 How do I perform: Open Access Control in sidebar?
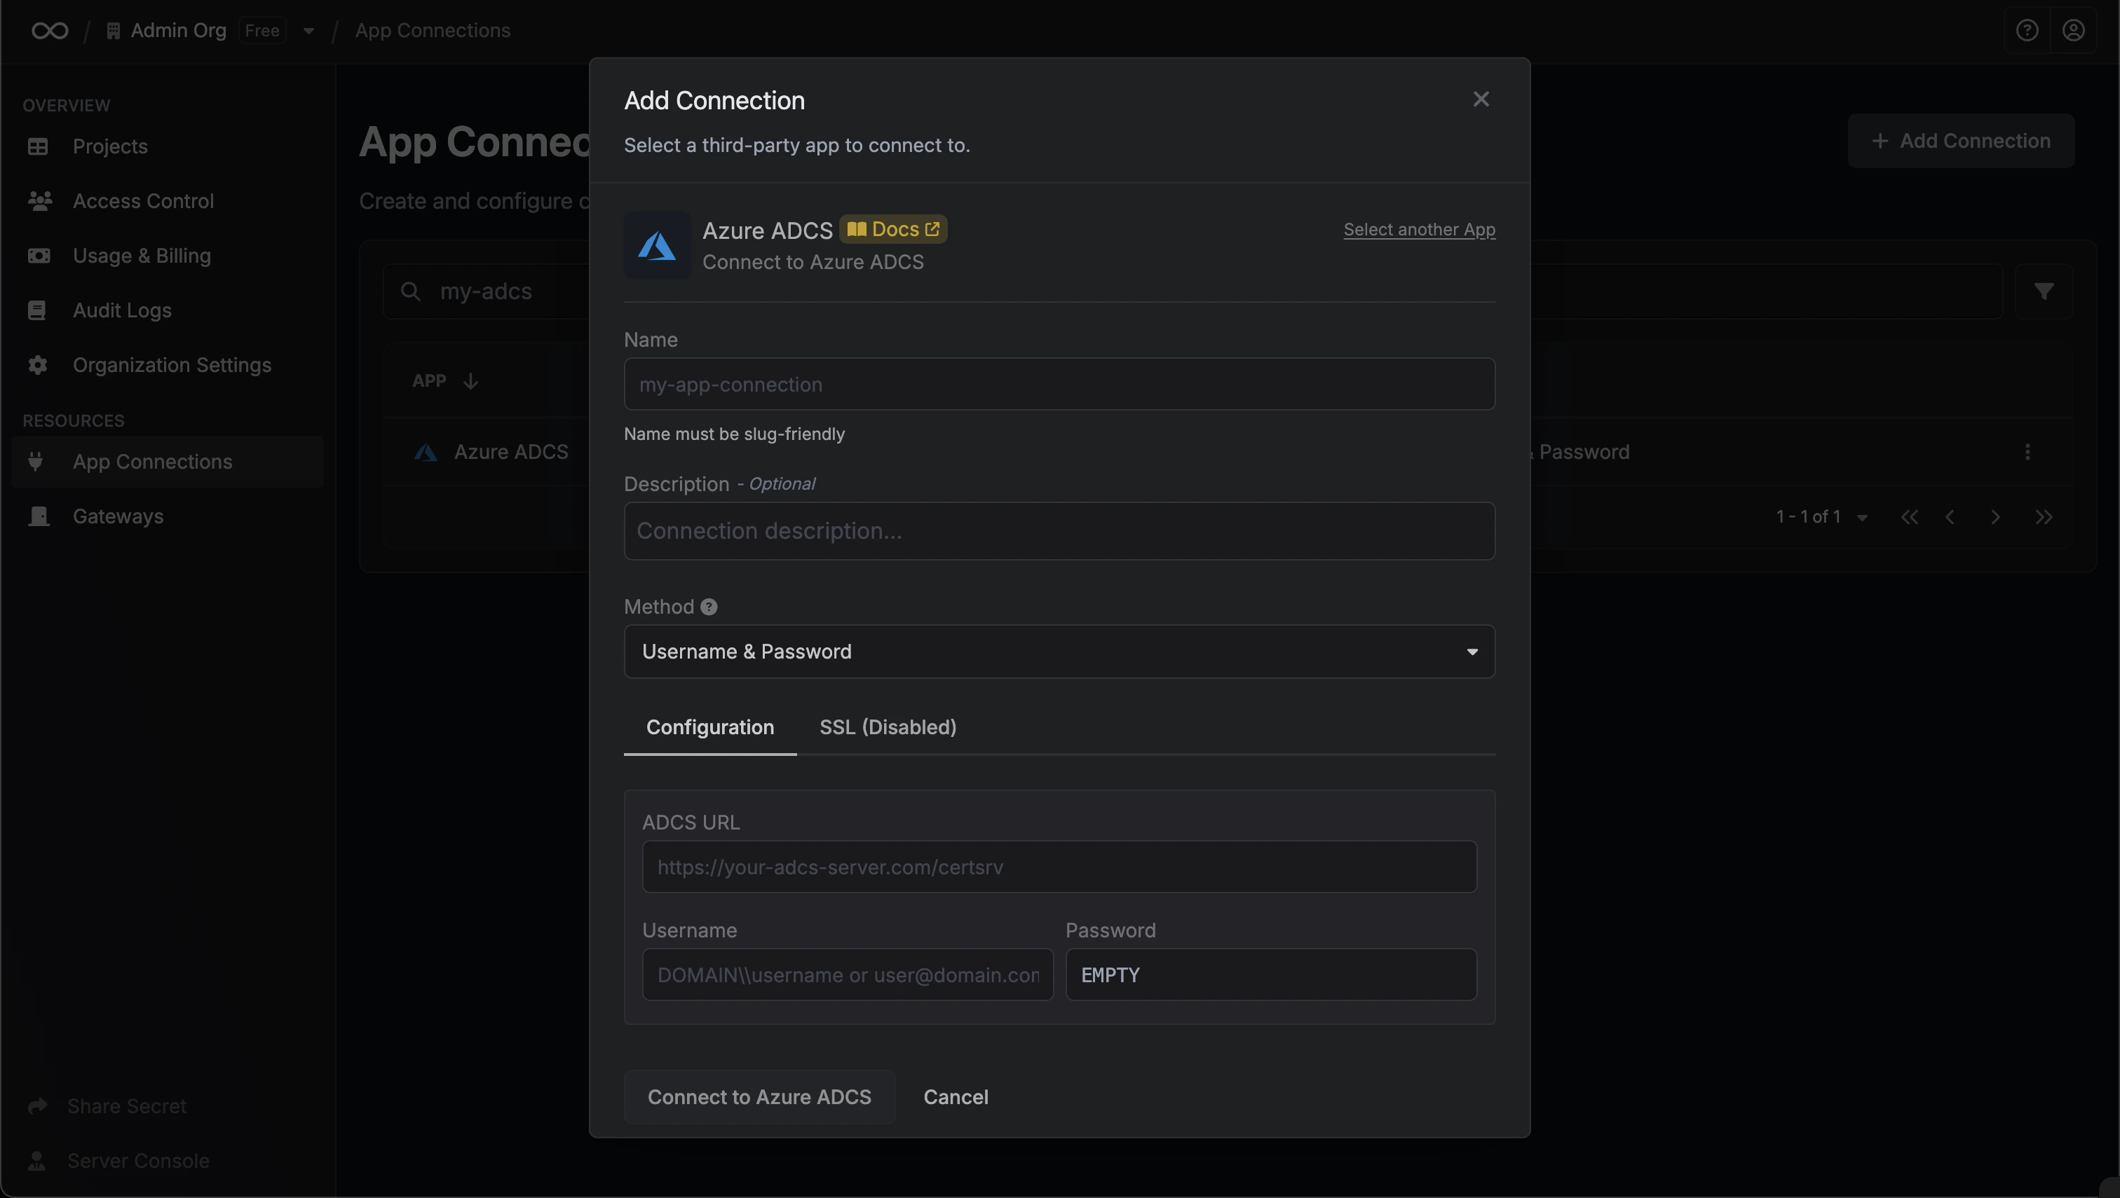pyautogui.click(x=168, y=201)
